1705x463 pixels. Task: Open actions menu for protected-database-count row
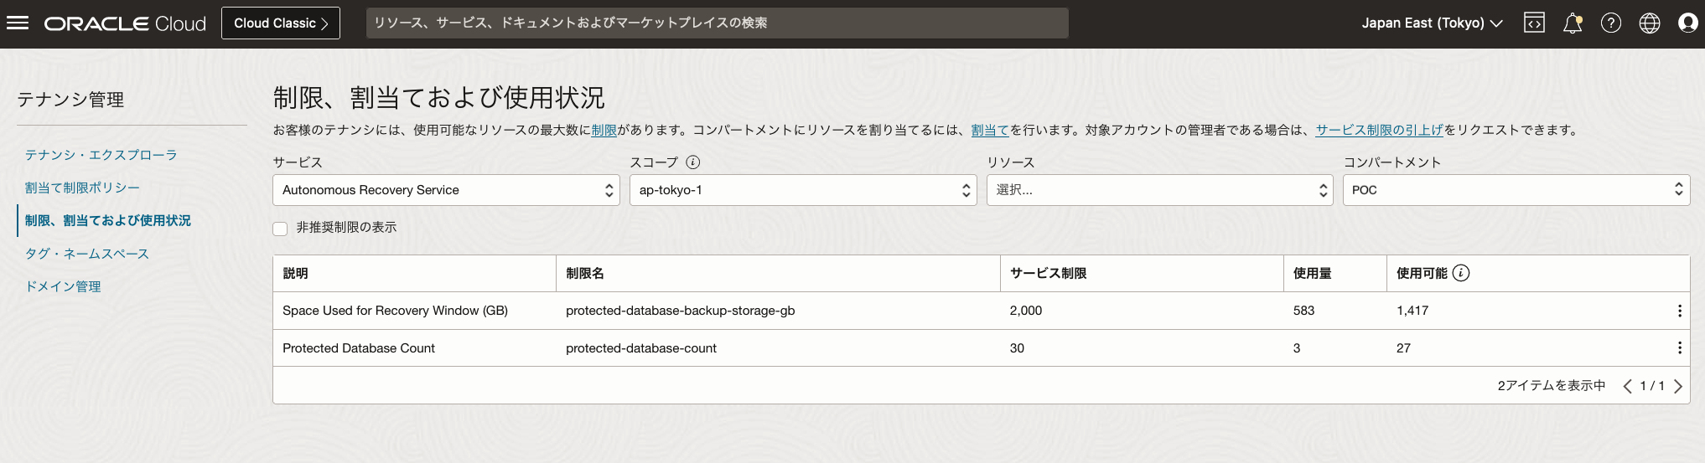click(1679, 347)
